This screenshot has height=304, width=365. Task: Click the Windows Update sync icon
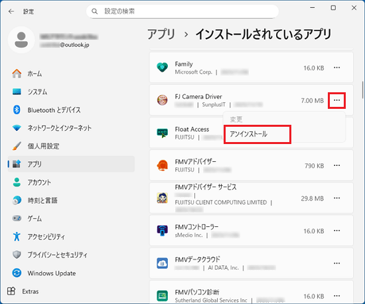(x=17, y=273)
